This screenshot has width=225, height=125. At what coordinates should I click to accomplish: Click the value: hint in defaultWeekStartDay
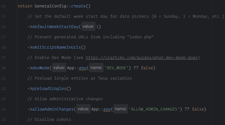point(88,27)
